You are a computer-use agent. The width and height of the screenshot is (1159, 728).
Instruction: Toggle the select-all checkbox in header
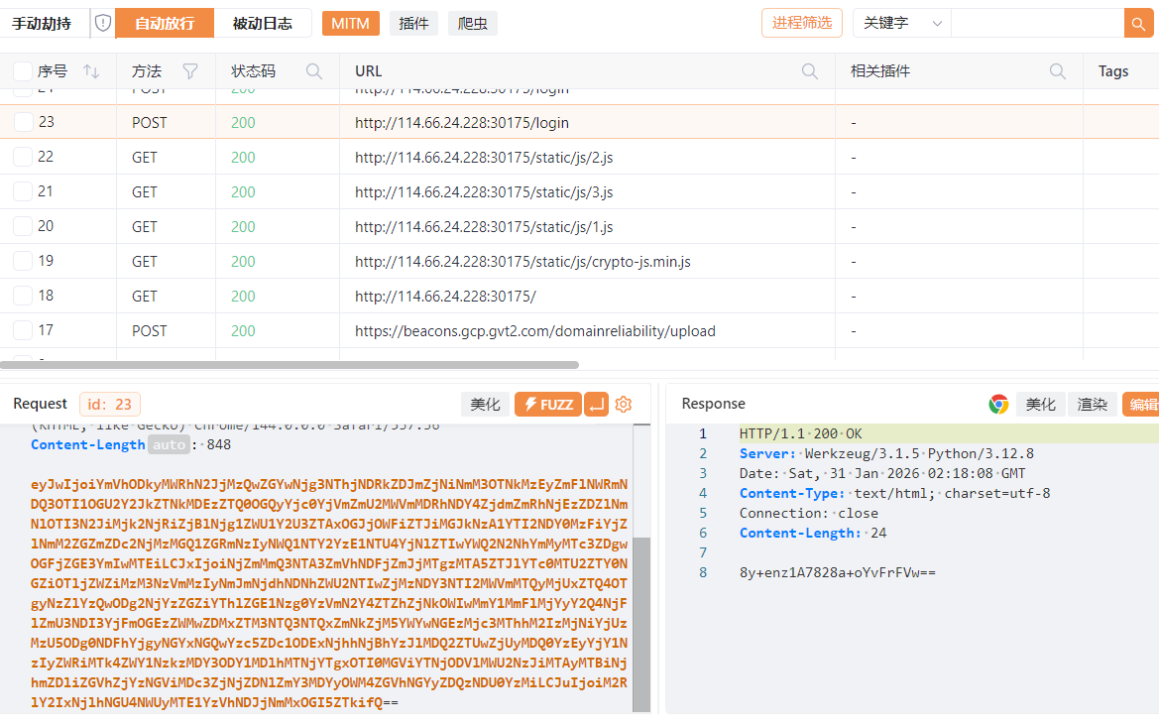click(23, 71)
